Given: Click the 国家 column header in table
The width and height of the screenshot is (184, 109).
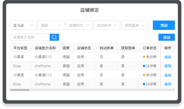Looking at the screenshot, I should (x=66, y=48).
